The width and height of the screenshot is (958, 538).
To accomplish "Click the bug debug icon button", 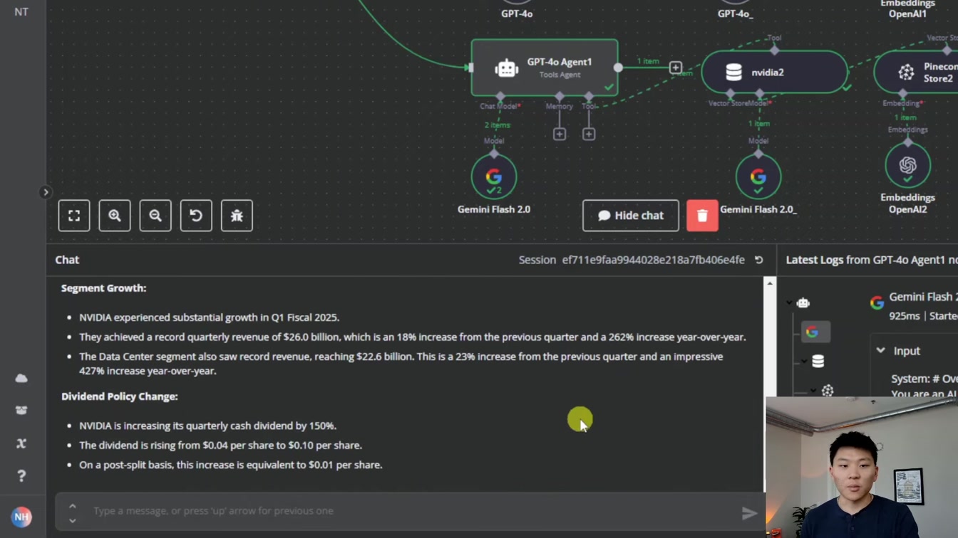I will click(237, 216).
